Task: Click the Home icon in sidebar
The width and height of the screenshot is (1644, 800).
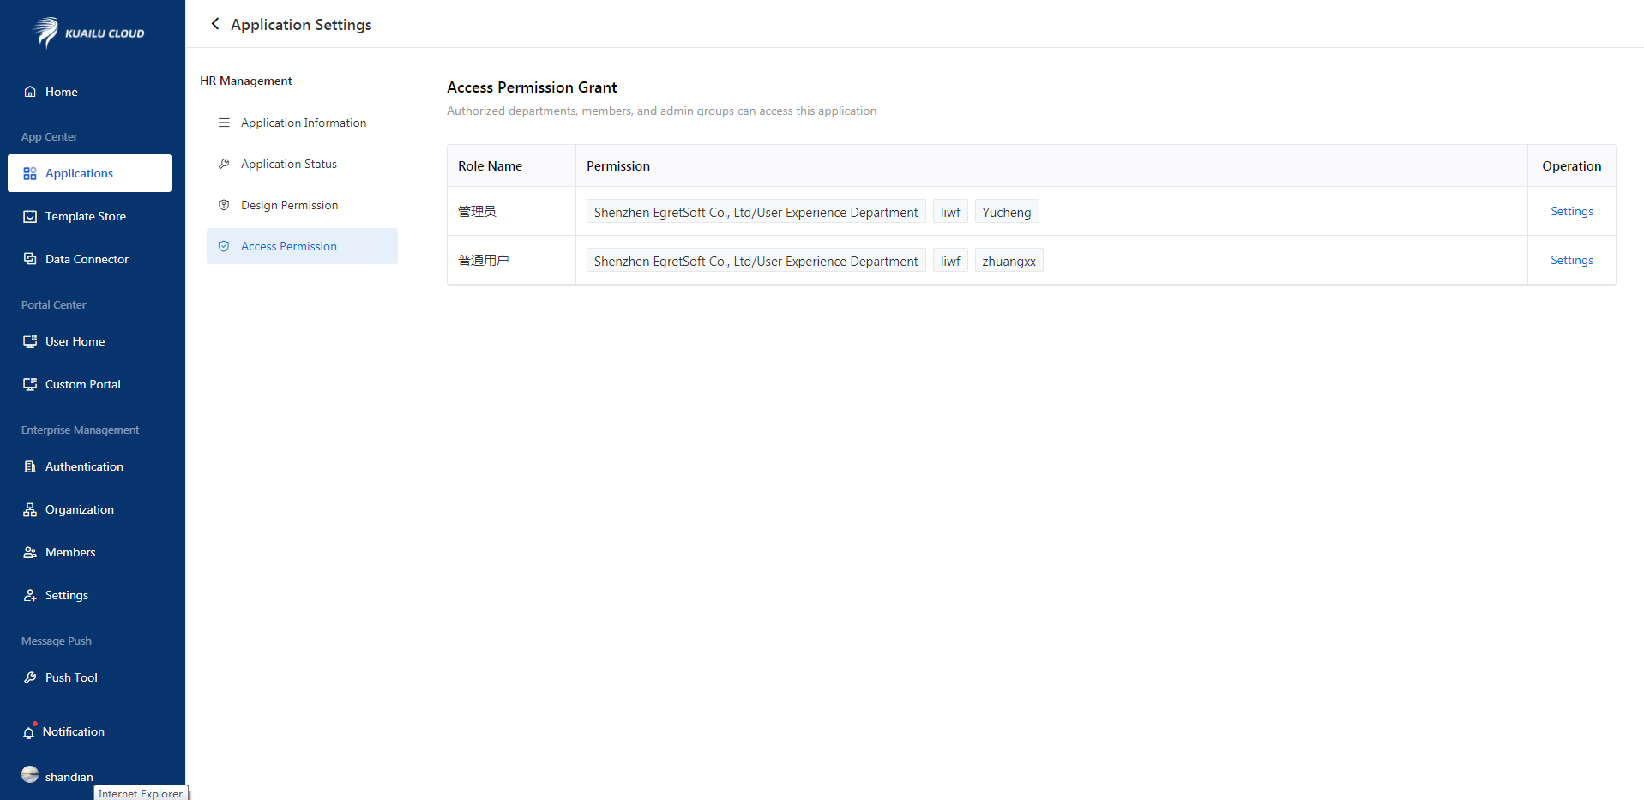Action: tap(30, 92)
